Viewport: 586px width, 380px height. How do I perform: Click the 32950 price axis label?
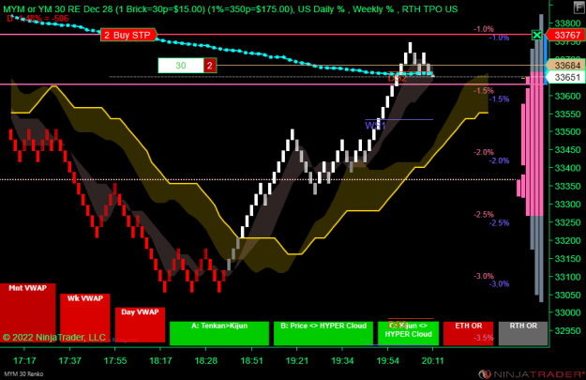pos(567,330)
